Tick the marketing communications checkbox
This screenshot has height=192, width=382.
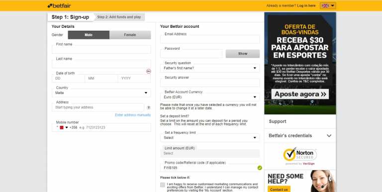pyautogui.click(x=163, y=185)
